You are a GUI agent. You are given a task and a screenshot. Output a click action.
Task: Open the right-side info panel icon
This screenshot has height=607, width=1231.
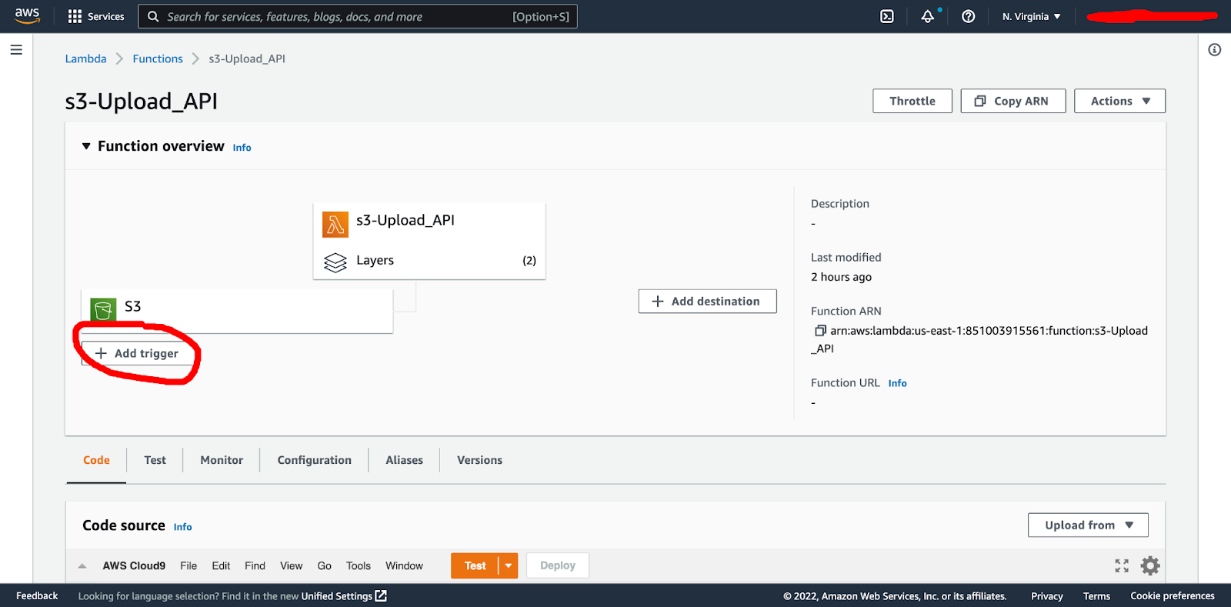point(1215,50)
